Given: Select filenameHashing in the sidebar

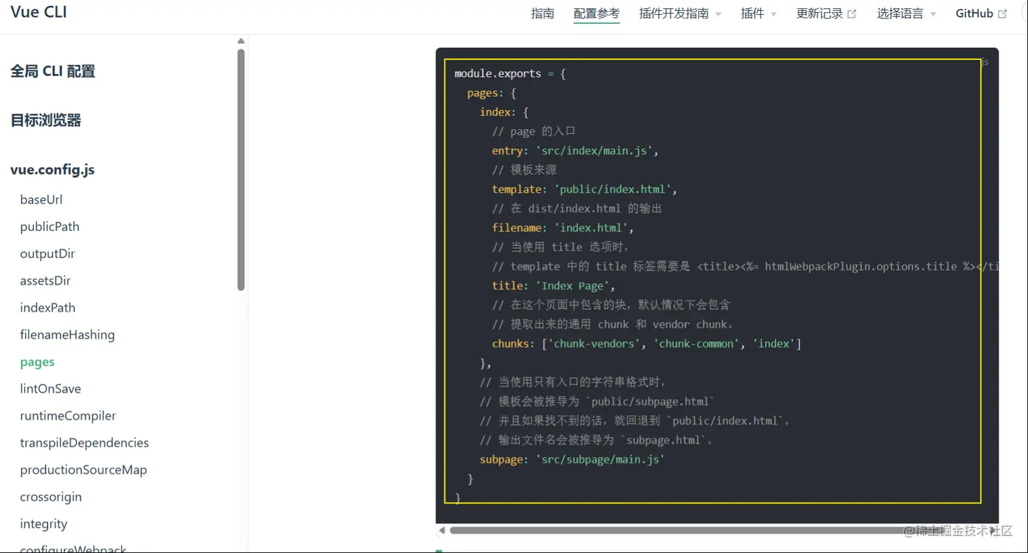Looking at the screenshot, I should point(67,335).
